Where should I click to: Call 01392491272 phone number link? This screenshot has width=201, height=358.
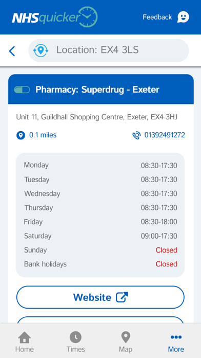[165, 135]
